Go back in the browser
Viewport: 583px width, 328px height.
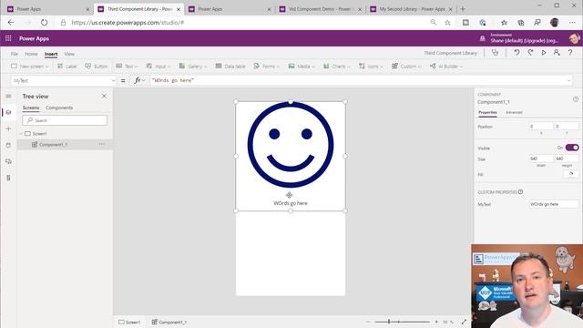click(x=11, y=23)
